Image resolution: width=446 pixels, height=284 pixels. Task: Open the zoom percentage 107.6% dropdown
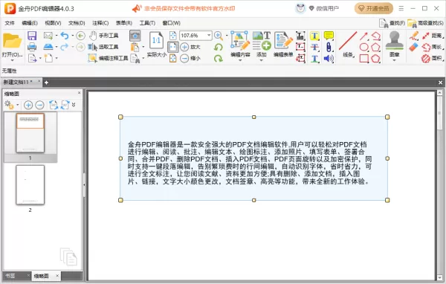click(x=209, y=35)
